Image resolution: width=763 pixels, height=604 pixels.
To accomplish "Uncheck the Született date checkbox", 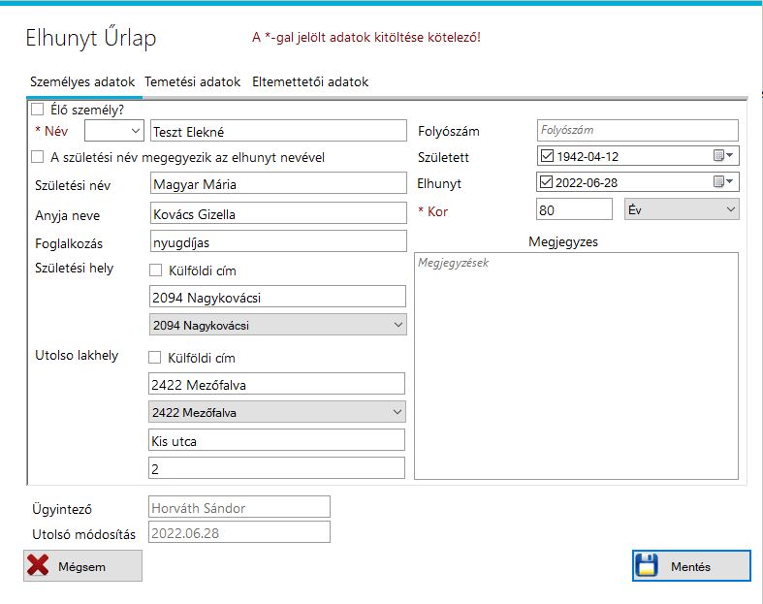I will point(547,156).
